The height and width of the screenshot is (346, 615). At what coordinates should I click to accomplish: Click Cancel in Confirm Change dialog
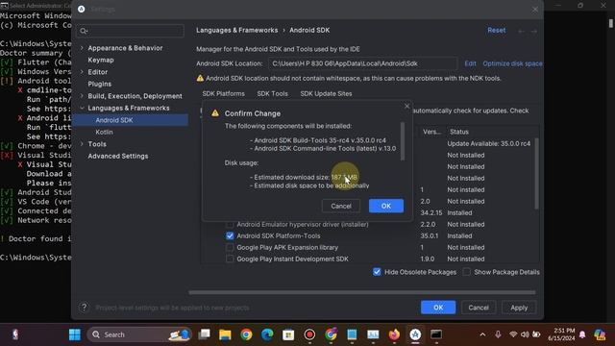[341, 206]
